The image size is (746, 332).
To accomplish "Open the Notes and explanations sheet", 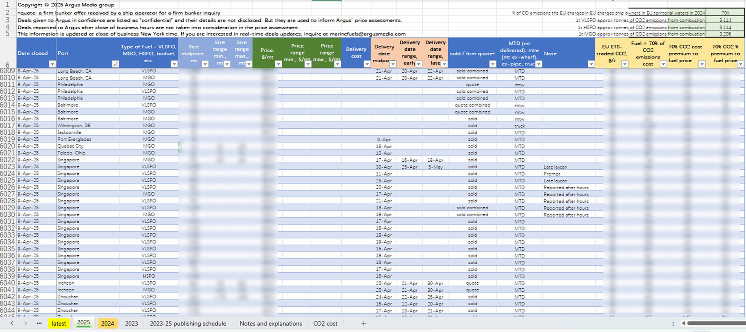I will pos(270,324).
